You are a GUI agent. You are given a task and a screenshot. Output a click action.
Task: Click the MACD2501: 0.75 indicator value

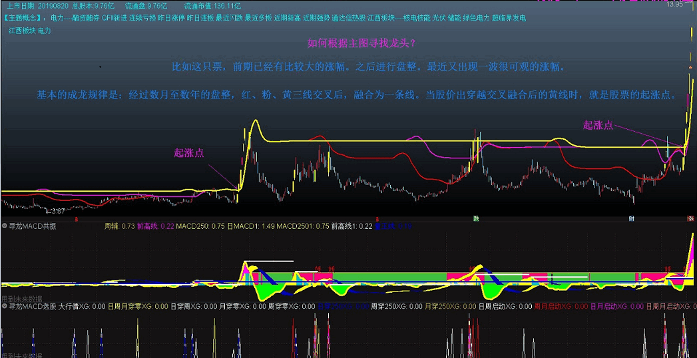pos(303,226)
